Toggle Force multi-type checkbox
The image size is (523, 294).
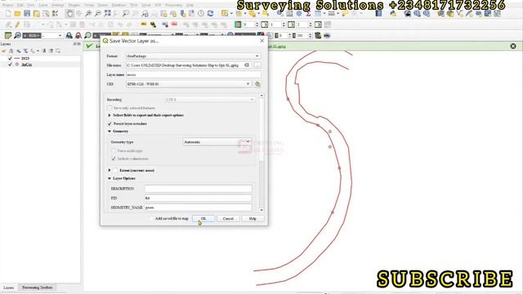click(x=114, y=150)
